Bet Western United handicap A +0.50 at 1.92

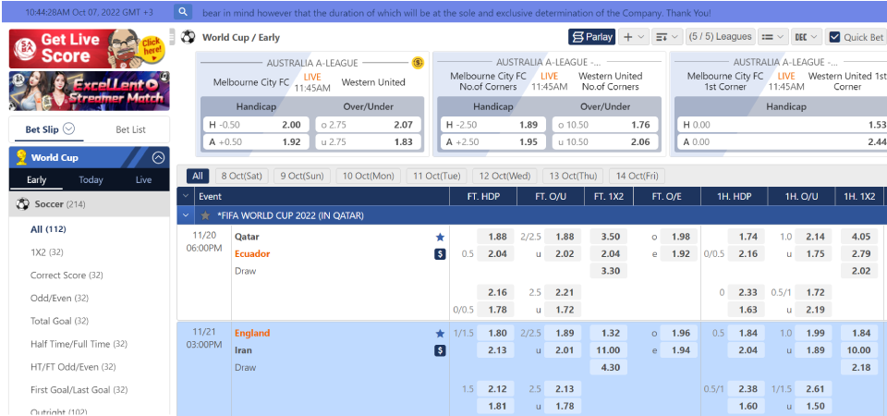click(256, 142)
